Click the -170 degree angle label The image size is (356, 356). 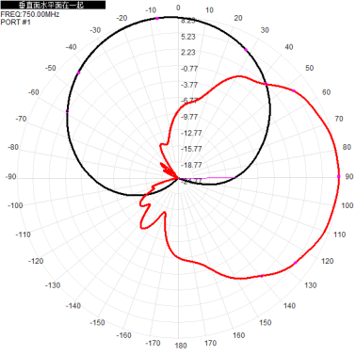pos(153,343)
